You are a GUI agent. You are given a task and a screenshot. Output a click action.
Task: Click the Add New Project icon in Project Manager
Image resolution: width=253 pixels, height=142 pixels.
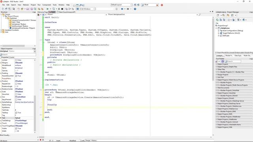[218, 15]
